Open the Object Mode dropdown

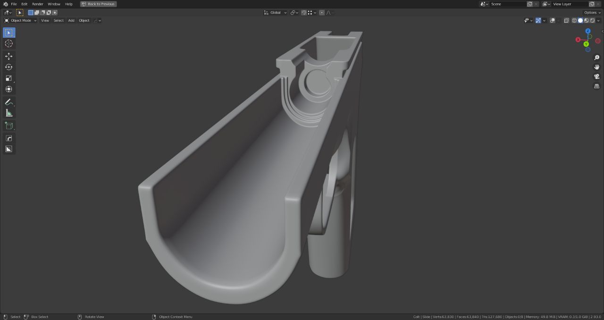(x=20, y=20)
